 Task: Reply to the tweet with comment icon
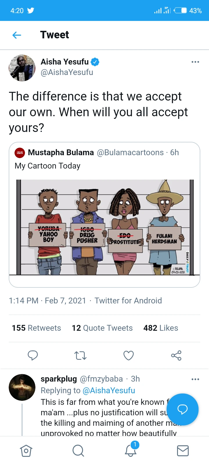33,355
